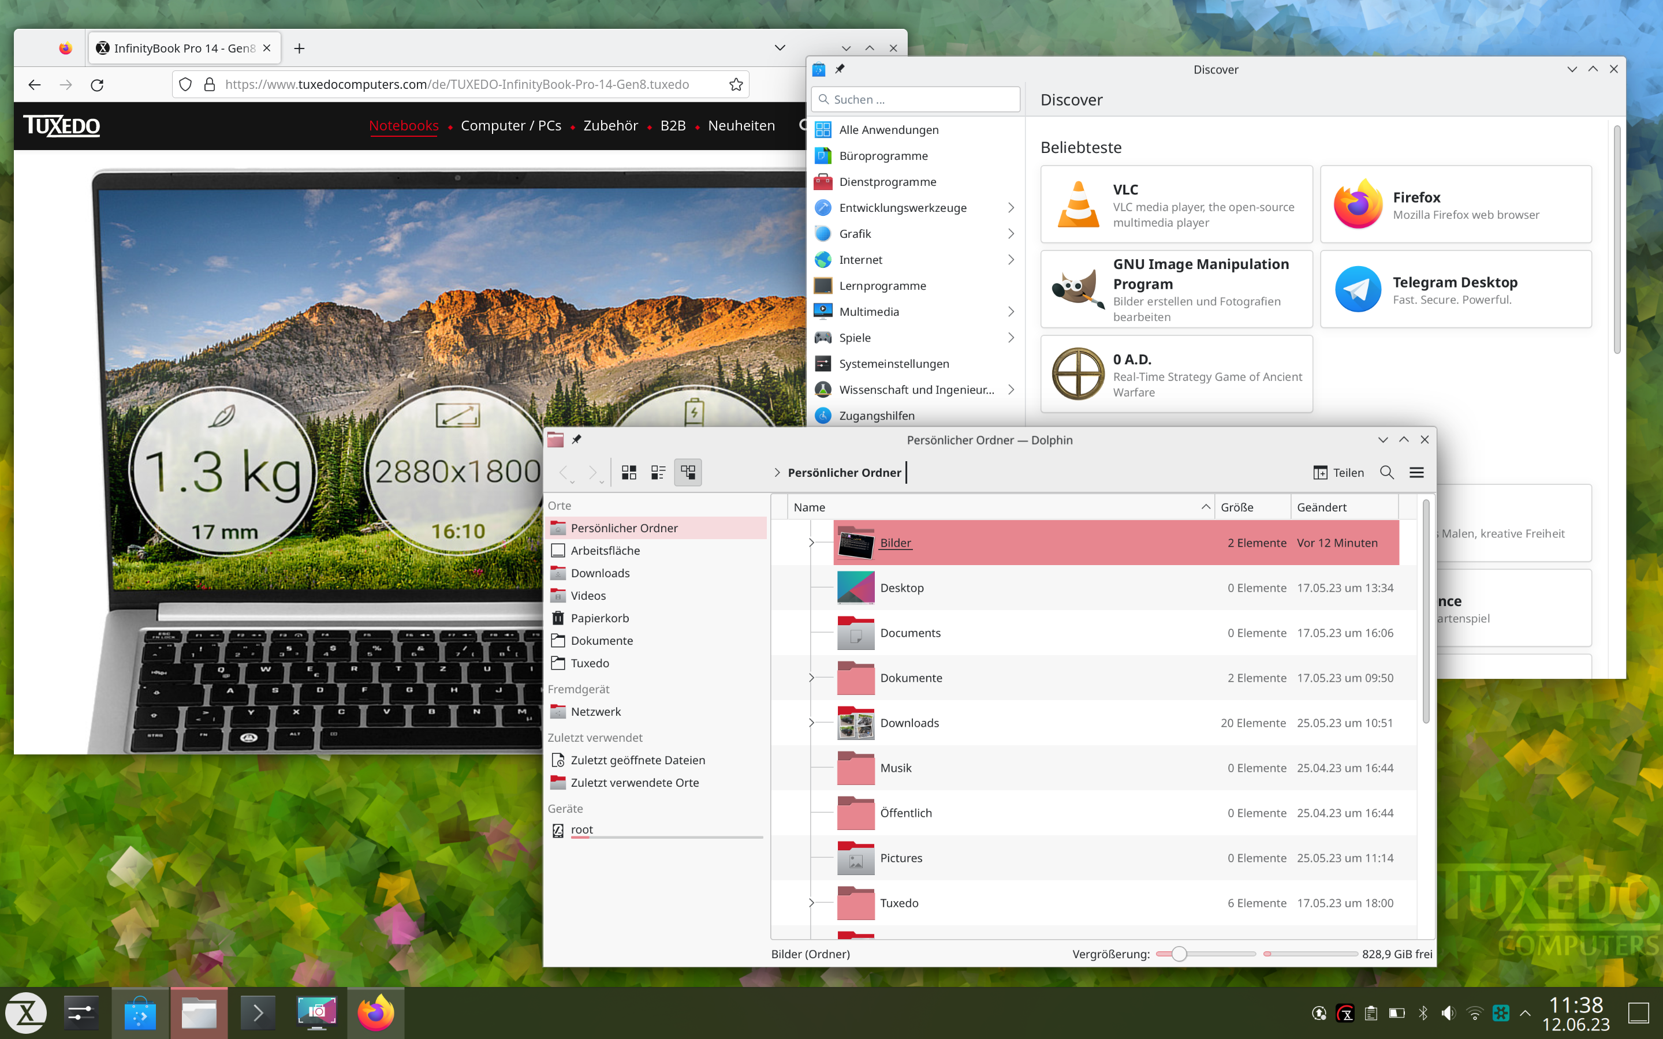
Task: Open the Notebooks menu on the Tuxedo site
Action: (404, 126)
